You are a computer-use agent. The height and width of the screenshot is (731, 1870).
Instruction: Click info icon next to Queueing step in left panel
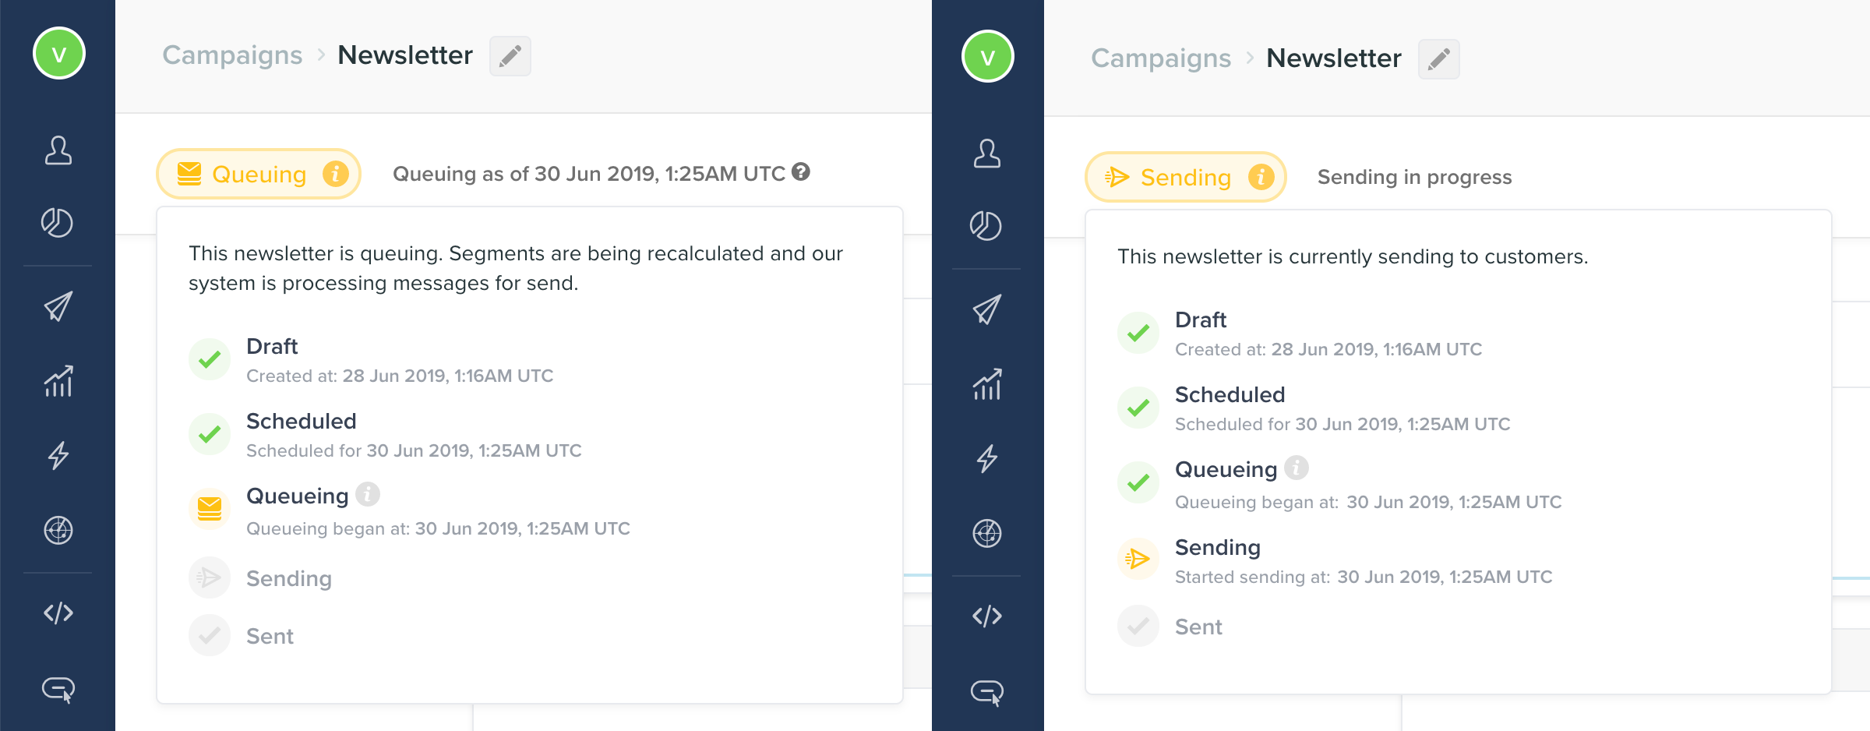368,494
